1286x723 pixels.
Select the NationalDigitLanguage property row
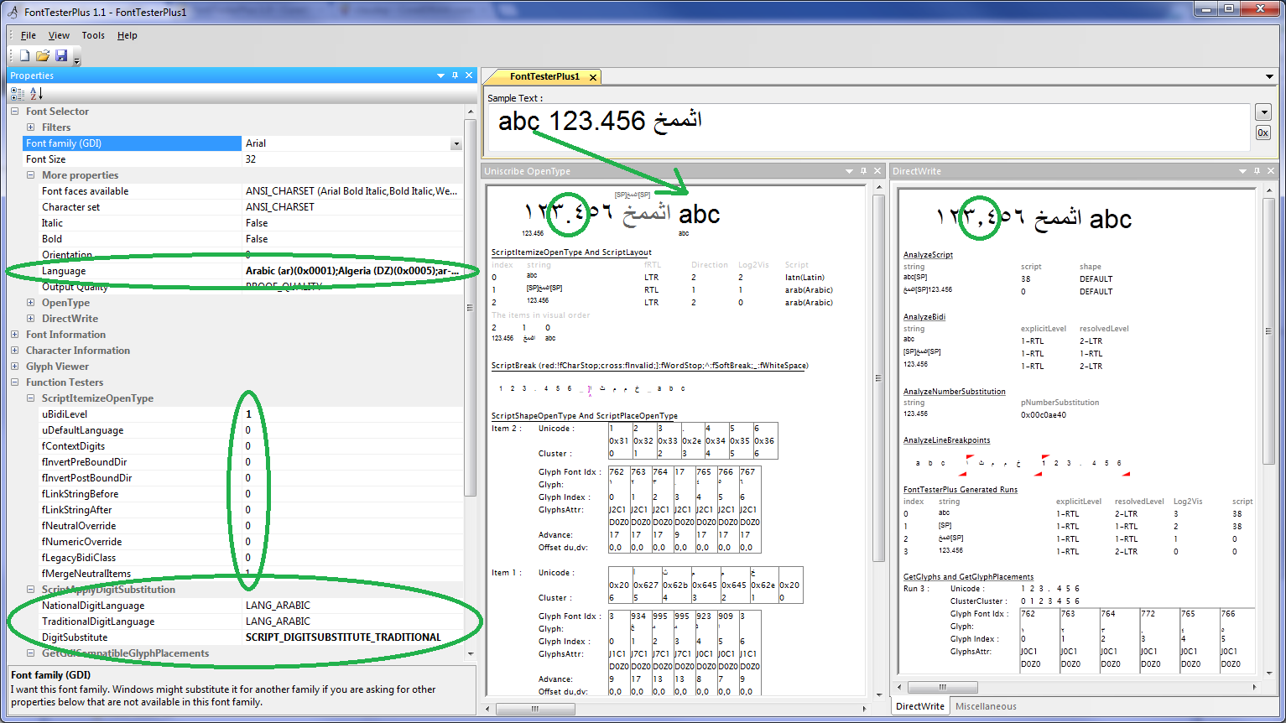[x=243, y=606]
